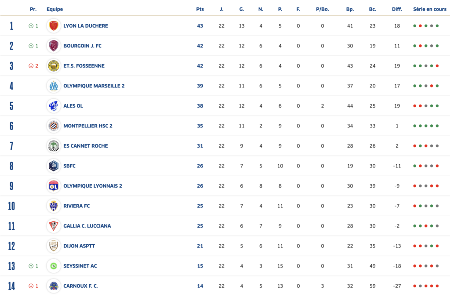
Task: Select the Gallia C. Lucciana team name
Action: pyautogui.click(x=87, y=226)
